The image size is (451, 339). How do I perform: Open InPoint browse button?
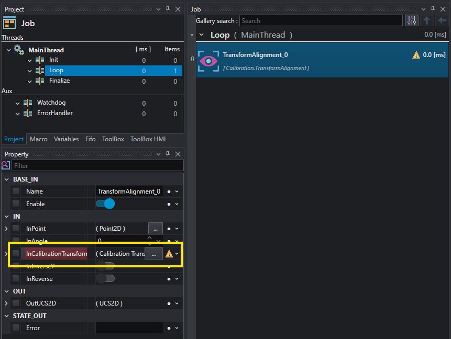156,229
